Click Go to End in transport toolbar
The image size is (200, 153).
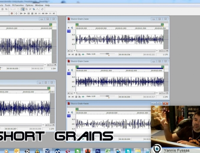(x=54, y=14)
